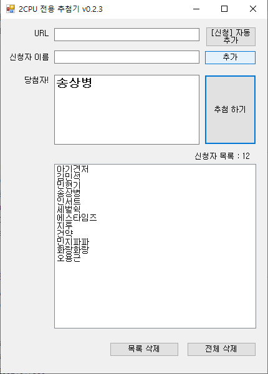Click the URL input field

(x=127, y=34)
